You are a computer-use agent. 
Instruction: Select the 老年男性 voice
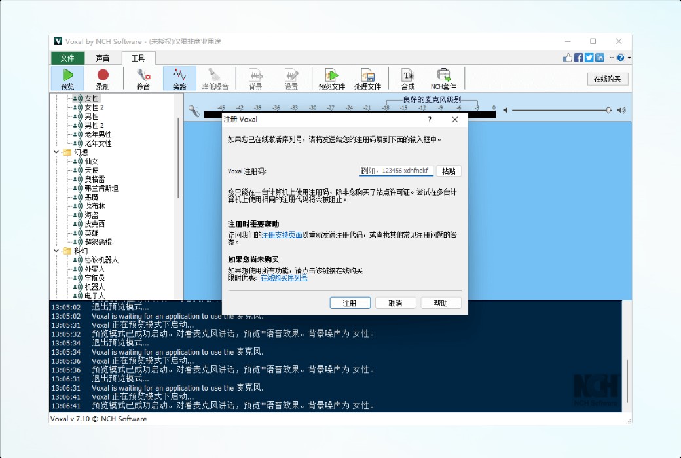tap(98, 134)
